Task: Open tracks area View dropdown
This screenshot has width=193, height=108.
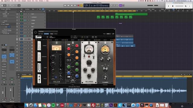Action: pyautogui.click(x=33, y=9)
